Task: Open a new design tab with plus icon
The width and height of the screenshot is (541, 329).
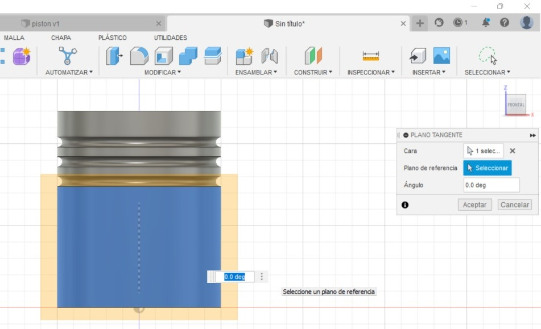Action: [420, 23]
